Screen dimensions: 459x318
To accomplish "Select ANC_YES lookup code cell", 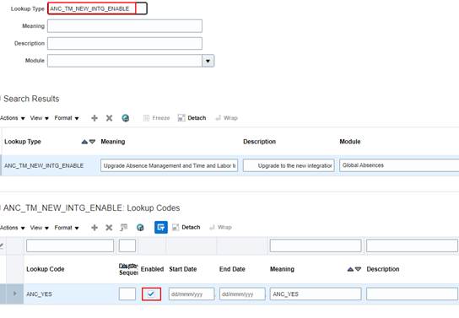I will click(39, 294).
